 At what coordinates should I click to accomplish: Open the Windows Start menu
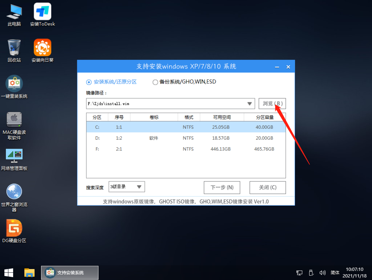click(8, 272)
